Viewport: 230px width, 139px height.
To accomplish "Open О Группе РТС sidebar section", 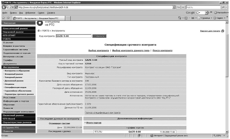I will [18, 128].
